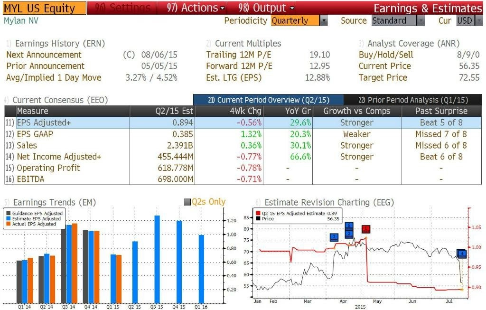Click the blue marker labeled 5 on chart
The height and width of the screenshot is (310, 486).
349,225
